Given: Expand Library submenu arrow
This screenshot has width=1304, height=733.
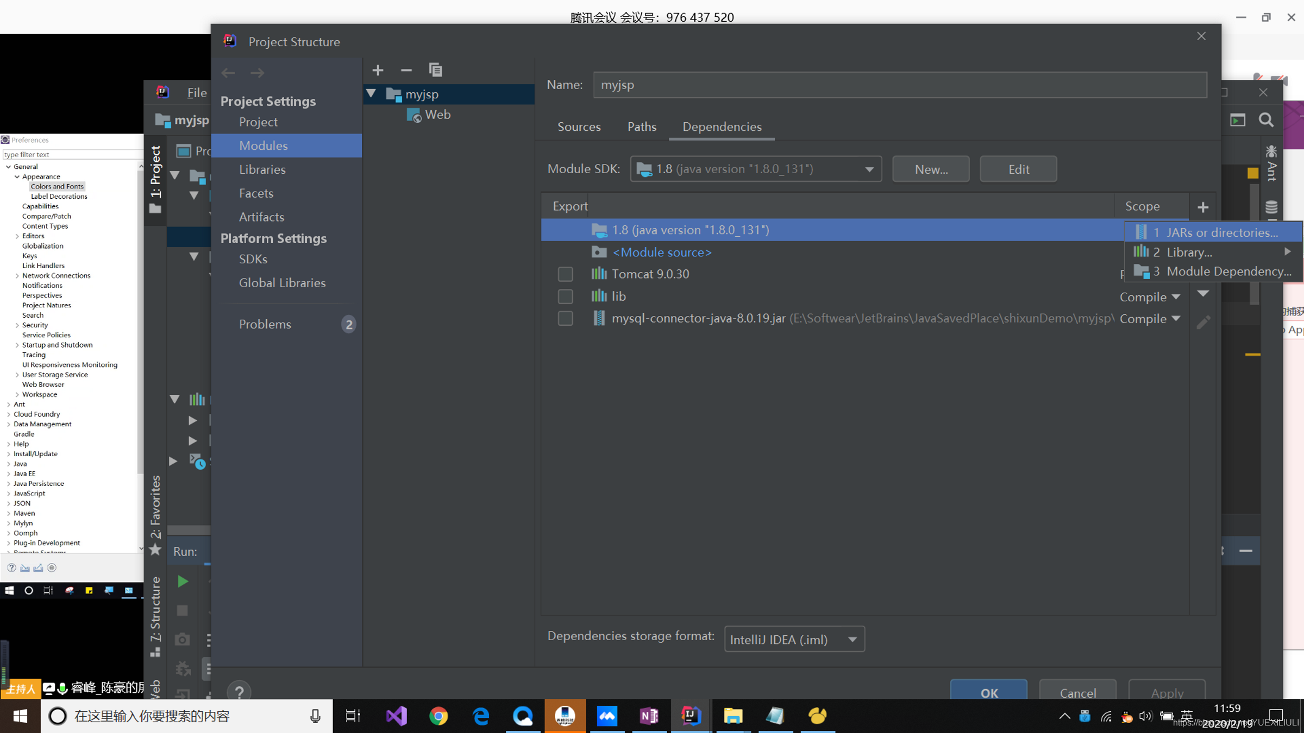Looking at the screenshot, I should pyautogui.click(x=1288, y=251).
